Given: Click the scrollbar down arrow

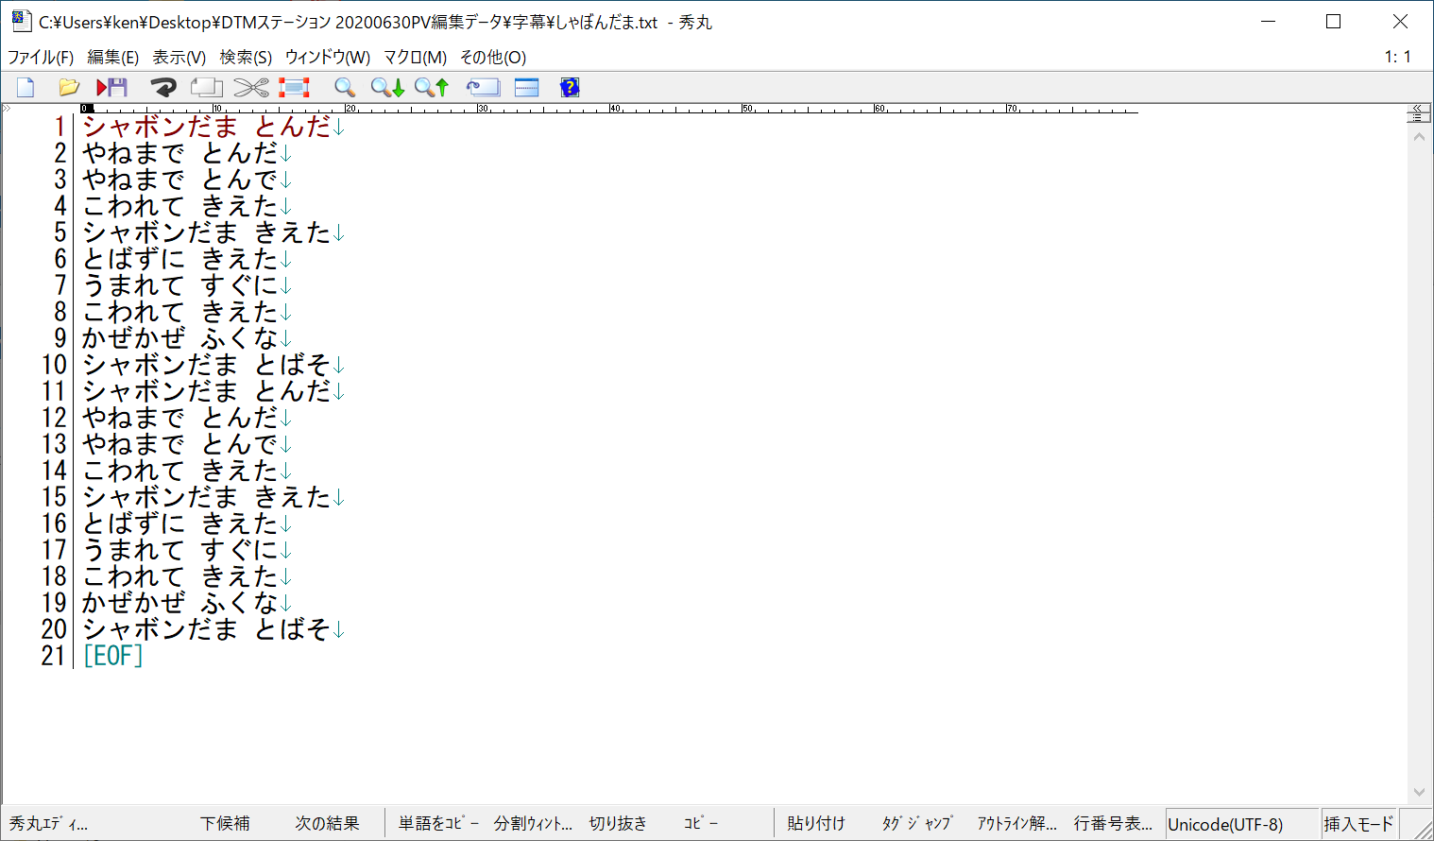Looking at the screenshot, I should (x=1418, y=792).
